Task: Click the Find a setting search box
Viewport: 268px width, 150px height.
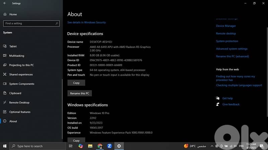Action: [31, 23]
